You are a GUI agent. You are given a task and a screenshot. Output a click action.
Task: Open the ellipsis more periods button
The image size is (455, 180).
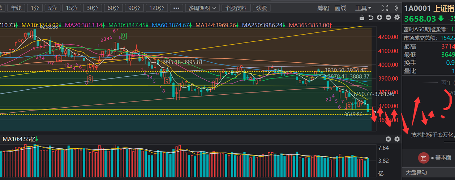(x=176, y=8)
